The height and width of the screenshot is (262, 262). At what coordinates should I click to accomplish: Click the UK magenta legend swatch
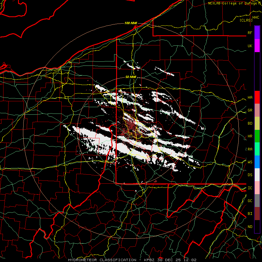click(257, 46)
